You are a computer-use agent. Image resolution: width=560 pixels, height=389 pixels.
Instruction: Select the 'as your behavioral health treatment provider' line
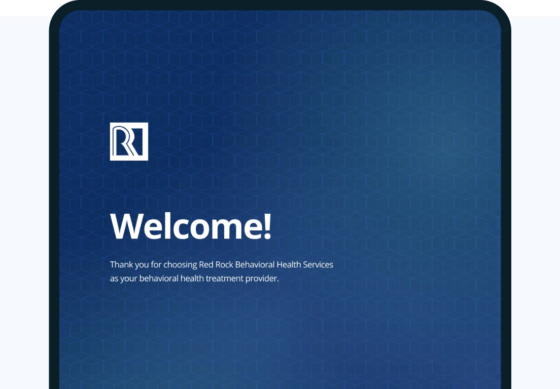tap(194, 279)
